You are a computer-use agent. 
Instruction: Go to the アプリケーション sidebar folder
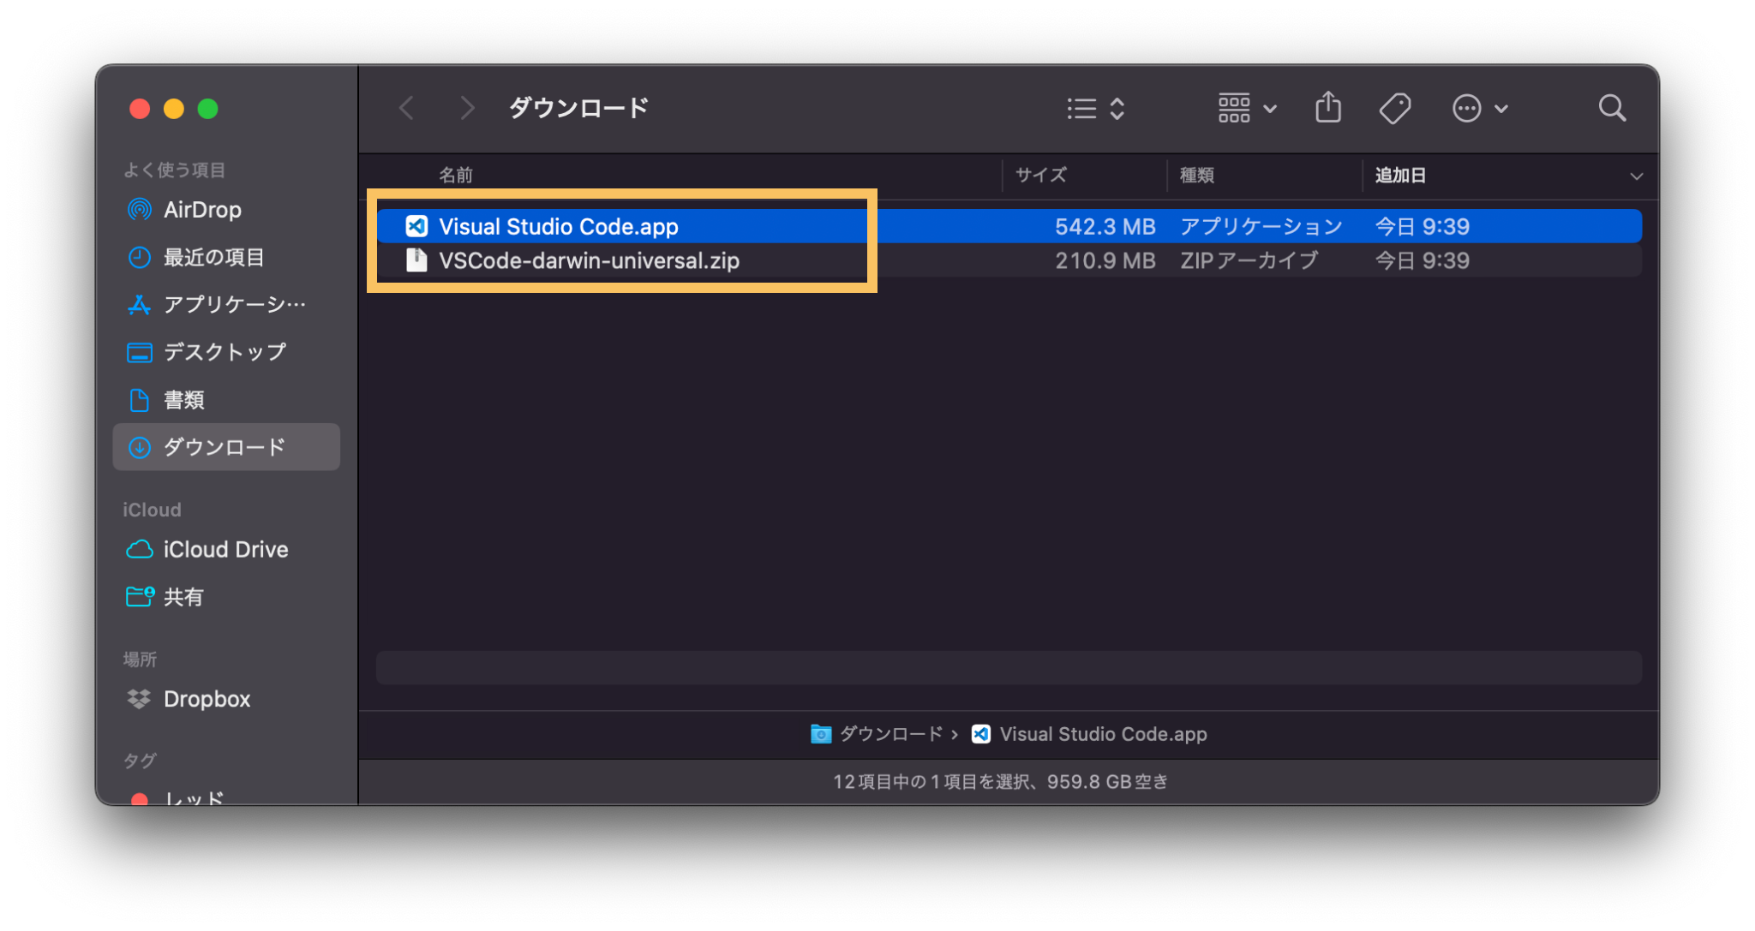233,305
